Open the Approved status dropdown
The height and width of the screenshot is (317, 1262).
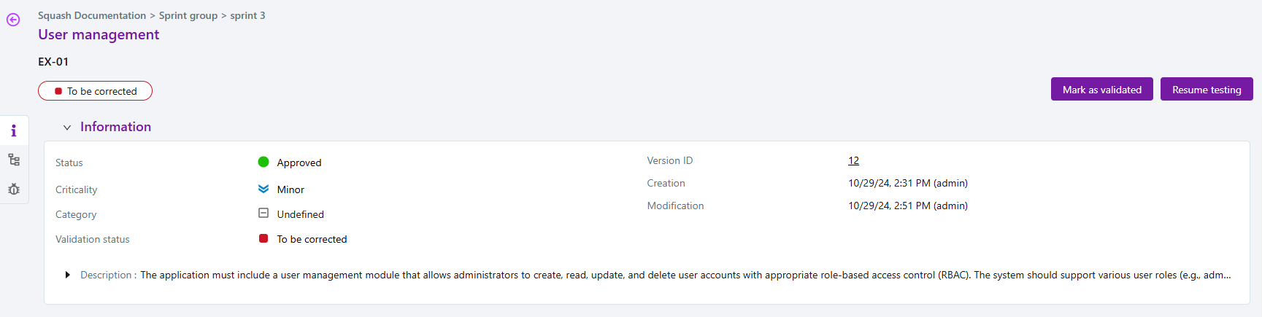tap(299, 163)
